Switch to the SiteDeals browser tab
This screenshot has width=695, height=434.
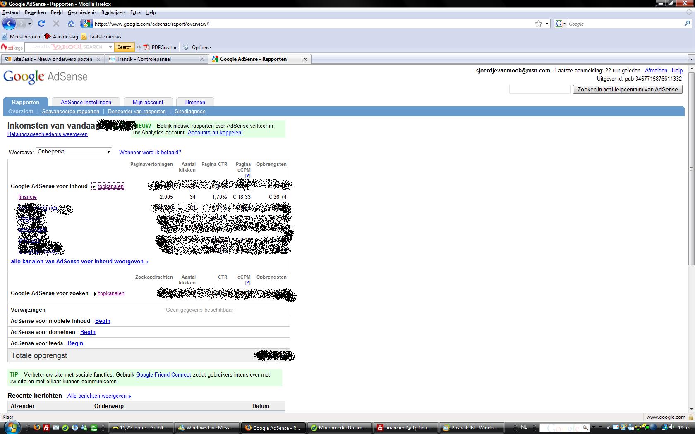53,59
